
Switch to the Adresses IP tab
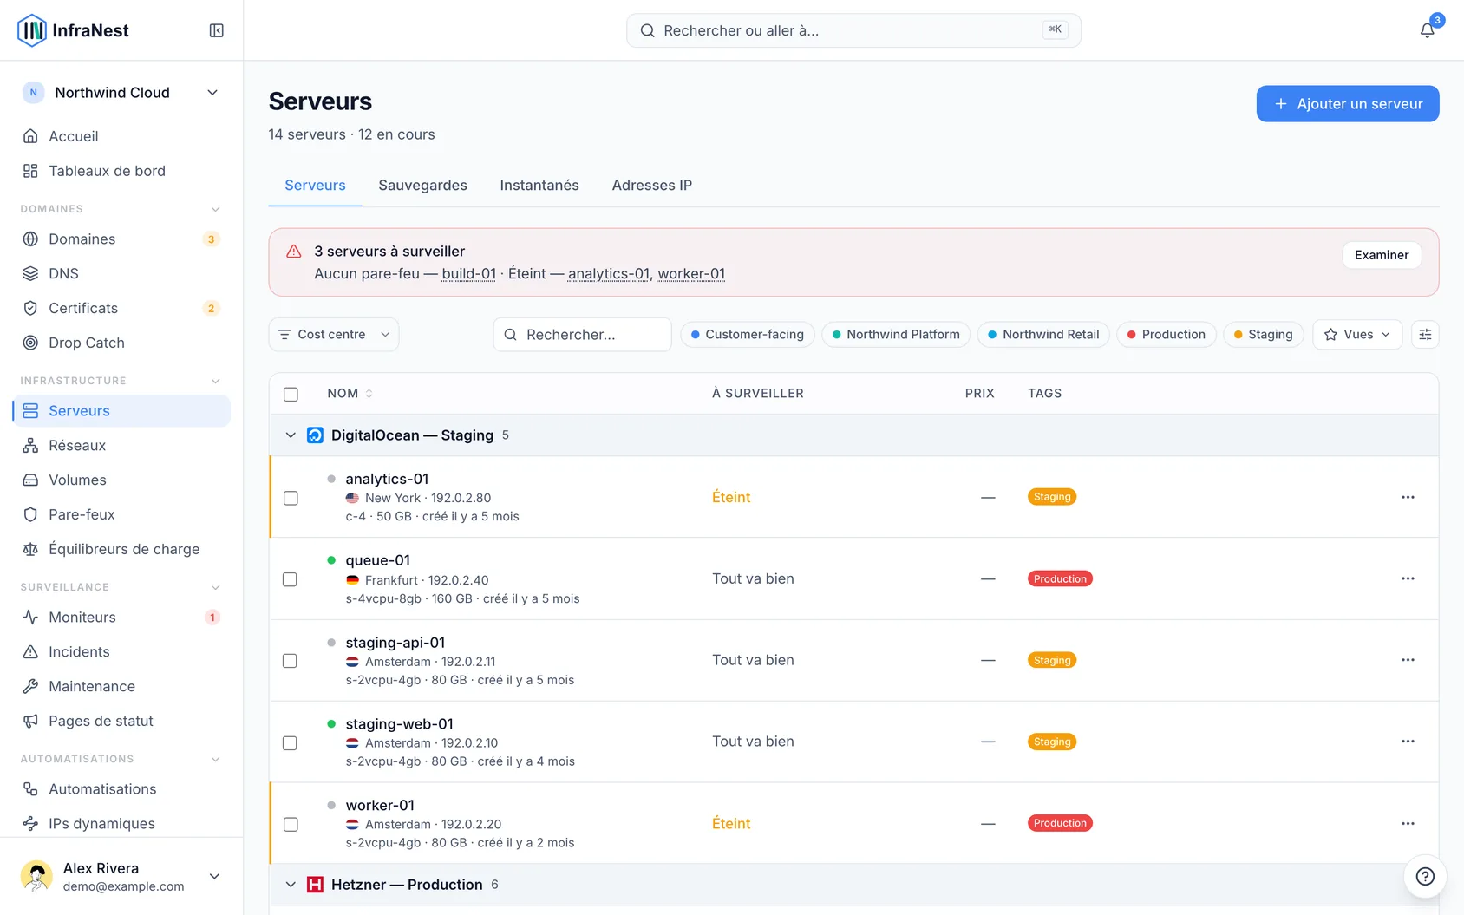(x=652, y=186)
